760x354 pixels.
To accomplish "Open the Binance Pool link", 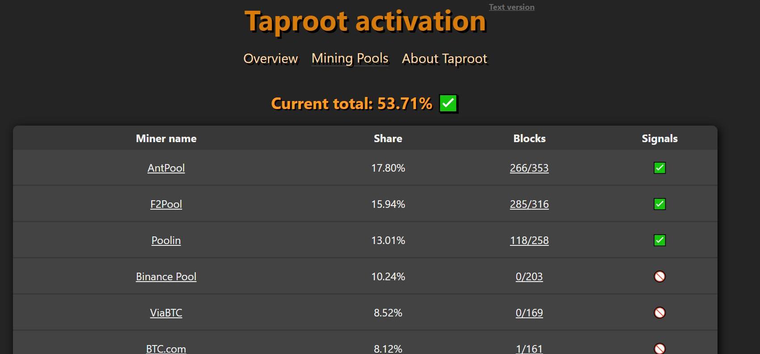I will pyautogui.click(x=166, y=277).
